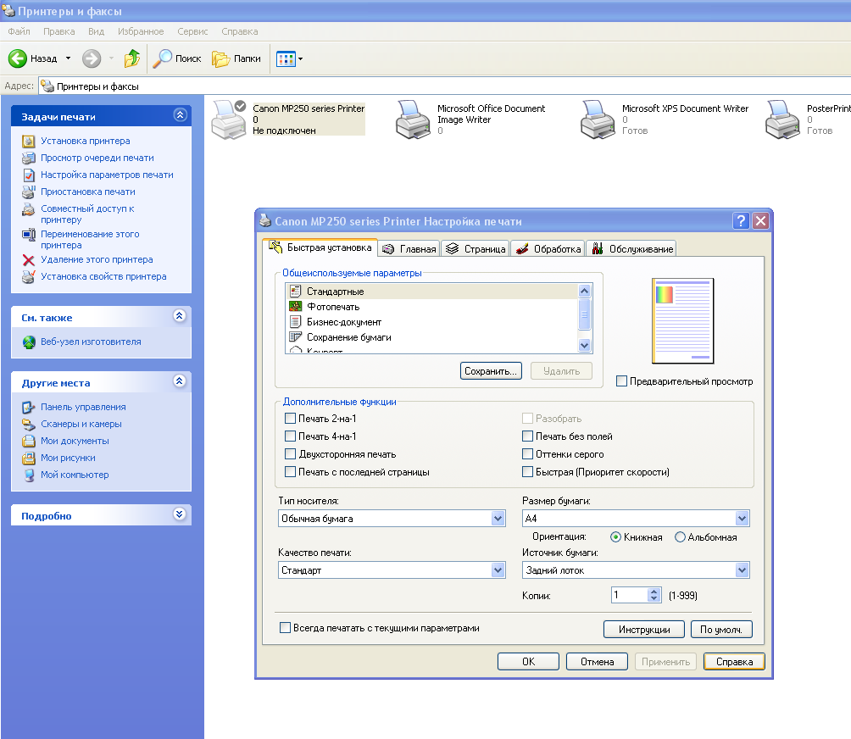Collapse the Задачи печати panel
This screenshot has width=851, height=739.
(x=181, y=115)
